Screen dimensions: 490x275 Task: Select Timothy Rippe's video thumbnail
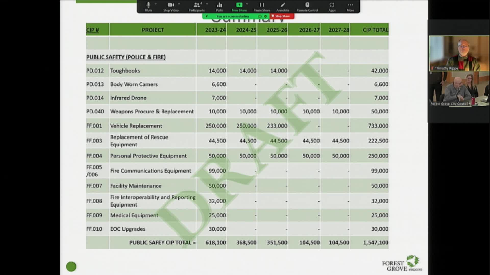[x=459, y=53]
